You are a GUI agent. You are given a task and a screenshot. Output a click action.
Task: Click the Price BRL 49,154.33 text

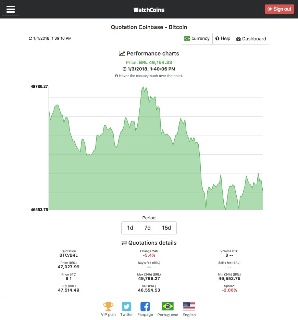pyautogui.click(x=149, y=62)
